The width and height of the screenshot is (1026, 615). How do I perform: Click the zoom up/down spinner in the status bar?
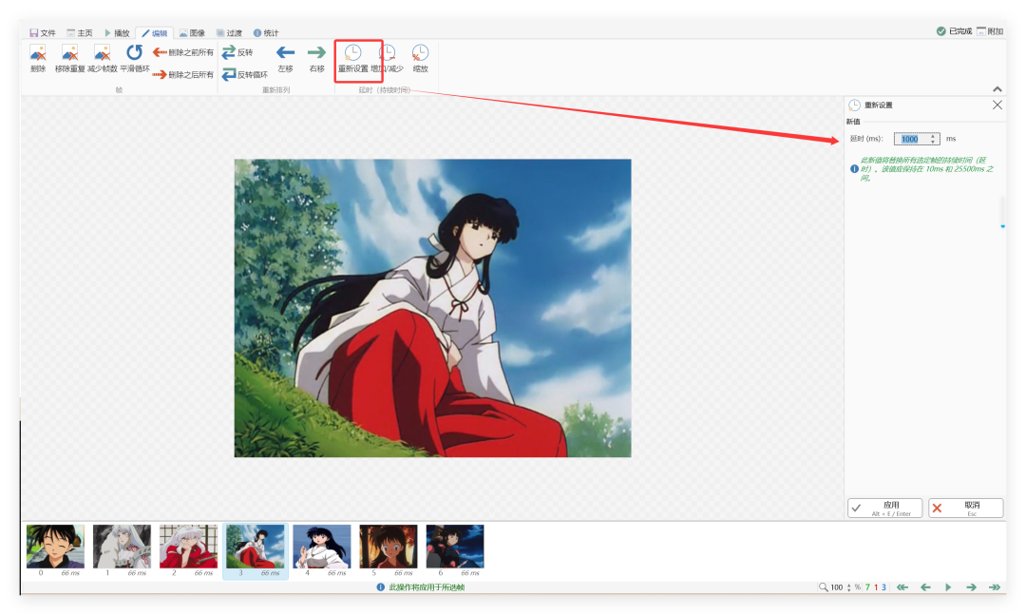pyautogui.click(x=848, y=587)
